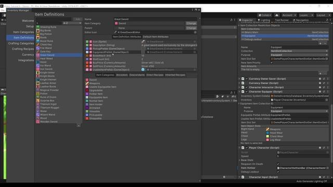Image resolution: width=333 pixels, height=187 pixels.
Task: Click the Wizard Wand item icon
Action: click(x=38, y=115)
